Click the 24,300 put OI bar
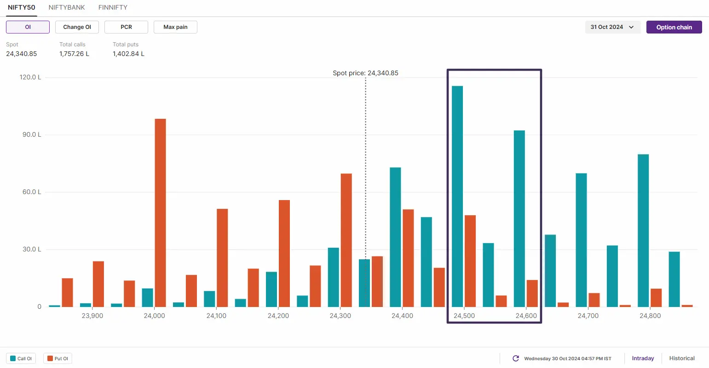709x368 pixels. [x=346, y=240]
